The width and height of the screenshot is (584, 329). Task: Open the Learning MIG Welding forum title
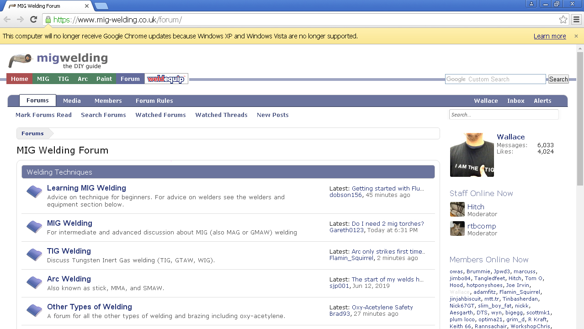(86, 188)
